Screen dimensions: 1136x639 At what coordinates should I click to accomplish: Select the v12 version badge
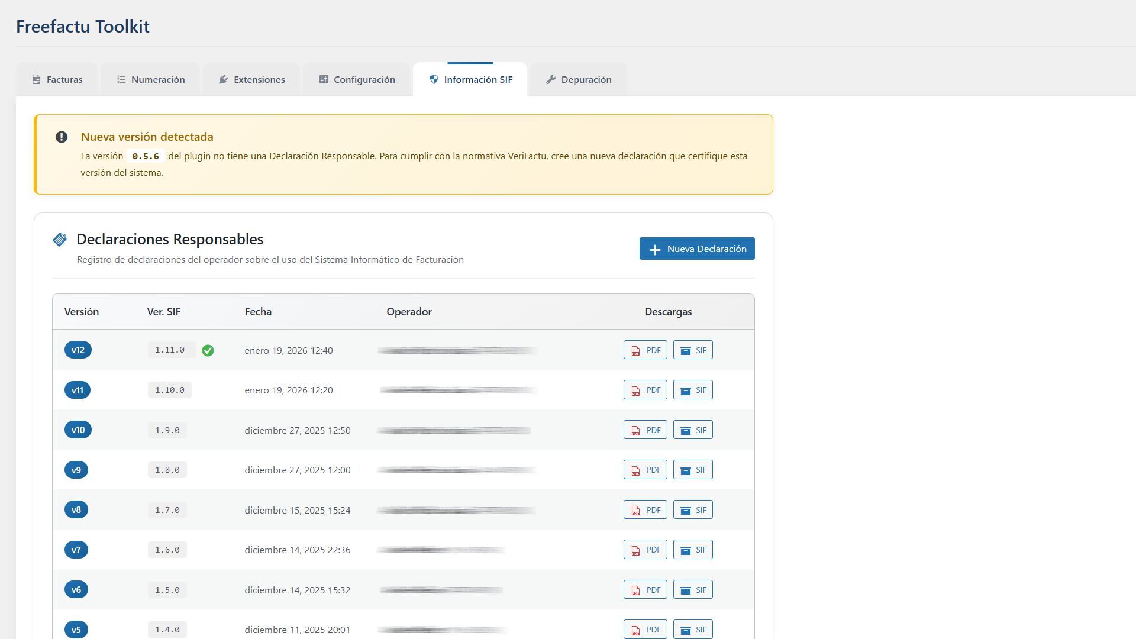coord(78,350)
